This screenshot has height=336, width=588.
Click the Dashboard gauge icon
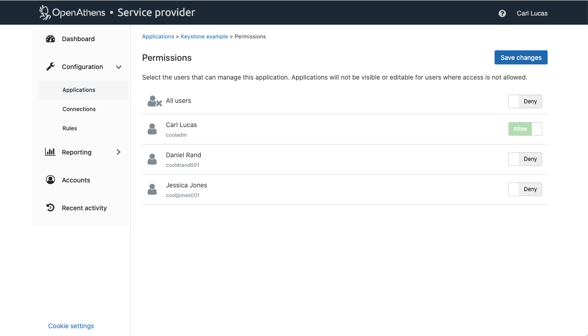[50, 39]
